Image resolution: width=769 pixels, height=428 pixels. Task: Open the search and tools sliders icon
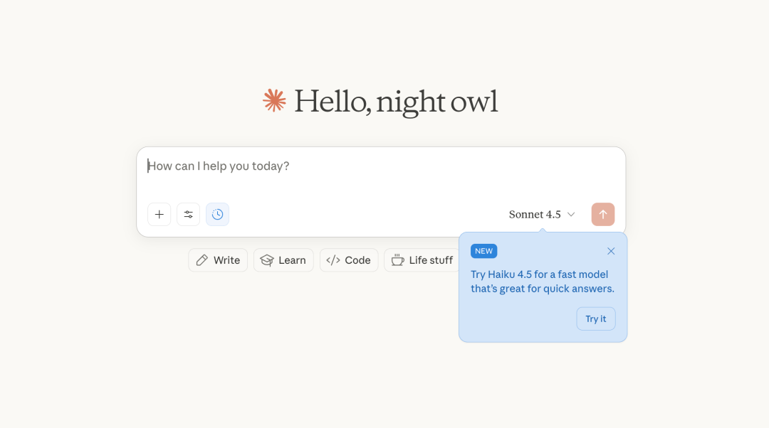(189, 214)
